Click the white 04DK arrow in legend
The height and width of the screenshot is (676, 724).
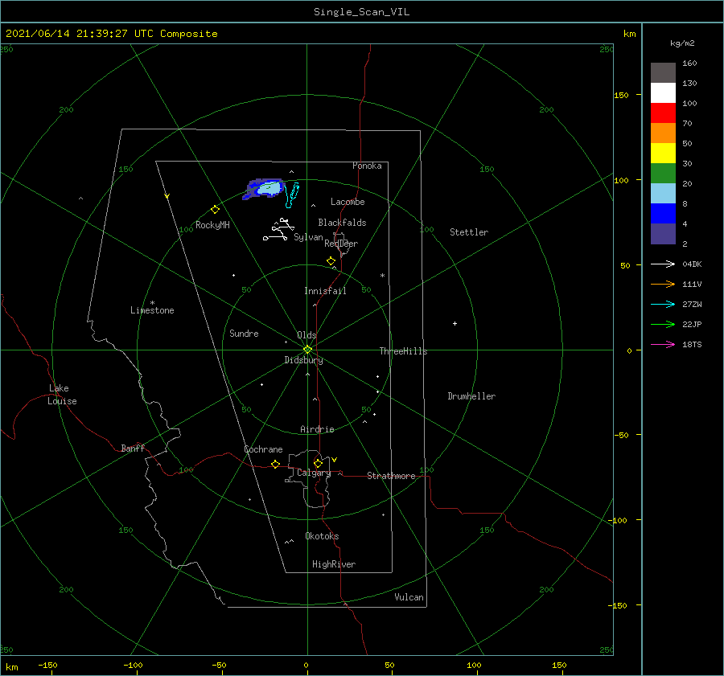pyautogui.click(x=663, y=264)
